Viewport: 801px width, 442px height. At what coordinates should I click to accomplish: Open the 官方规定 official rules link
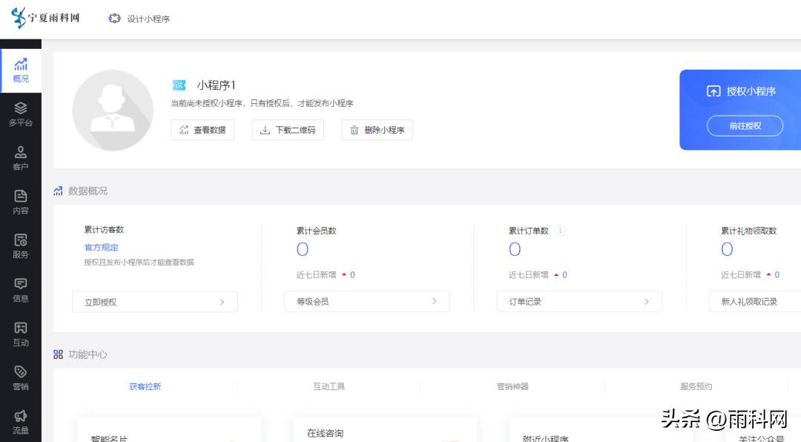[100, 247]
